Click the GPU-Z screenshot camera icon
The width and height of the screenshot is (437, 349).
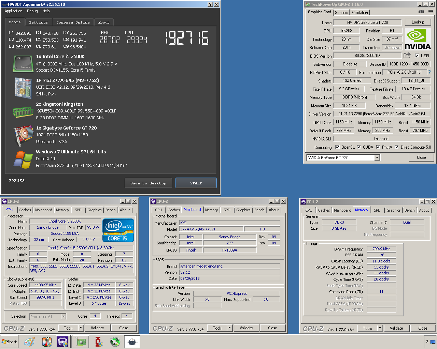(421, 12)
